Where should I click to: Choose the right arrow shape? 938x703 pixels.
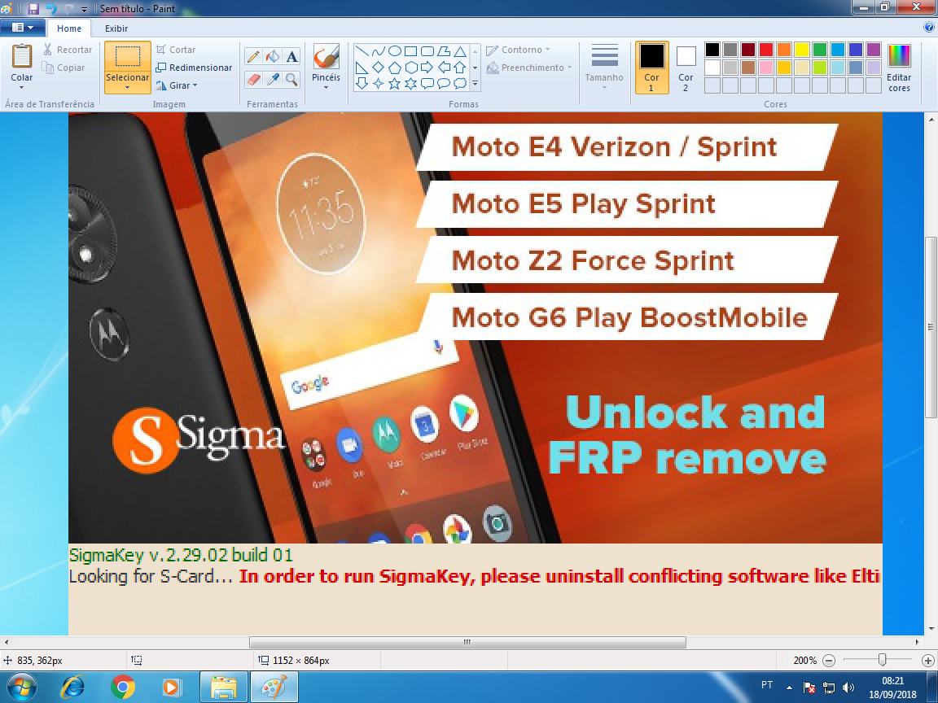(427, 68)
